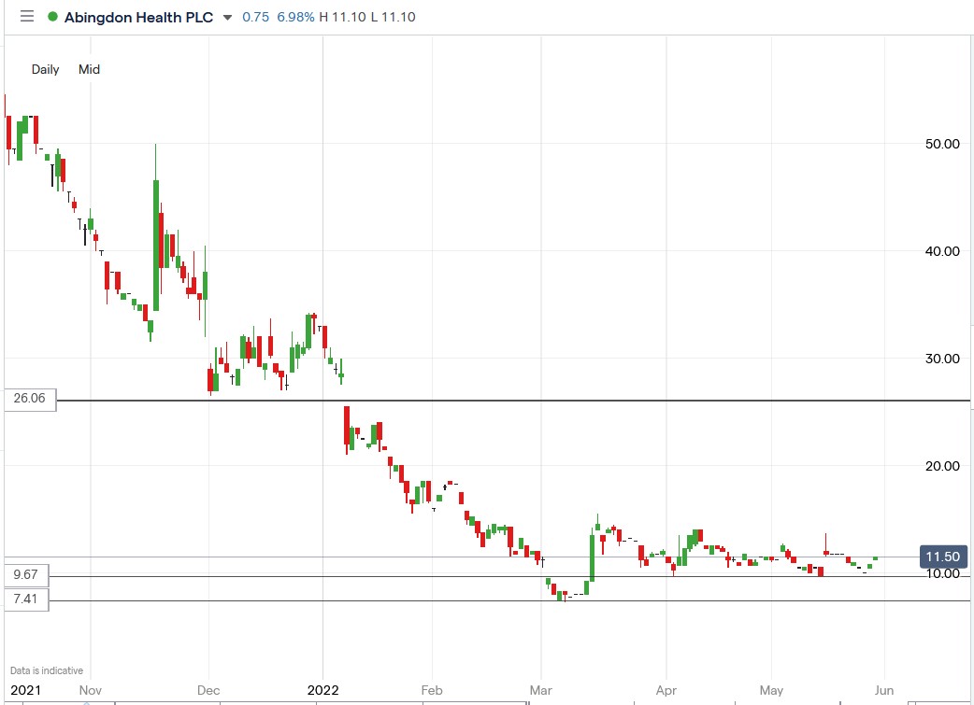Select the 26.06 support level label

(x=29, y=399)
